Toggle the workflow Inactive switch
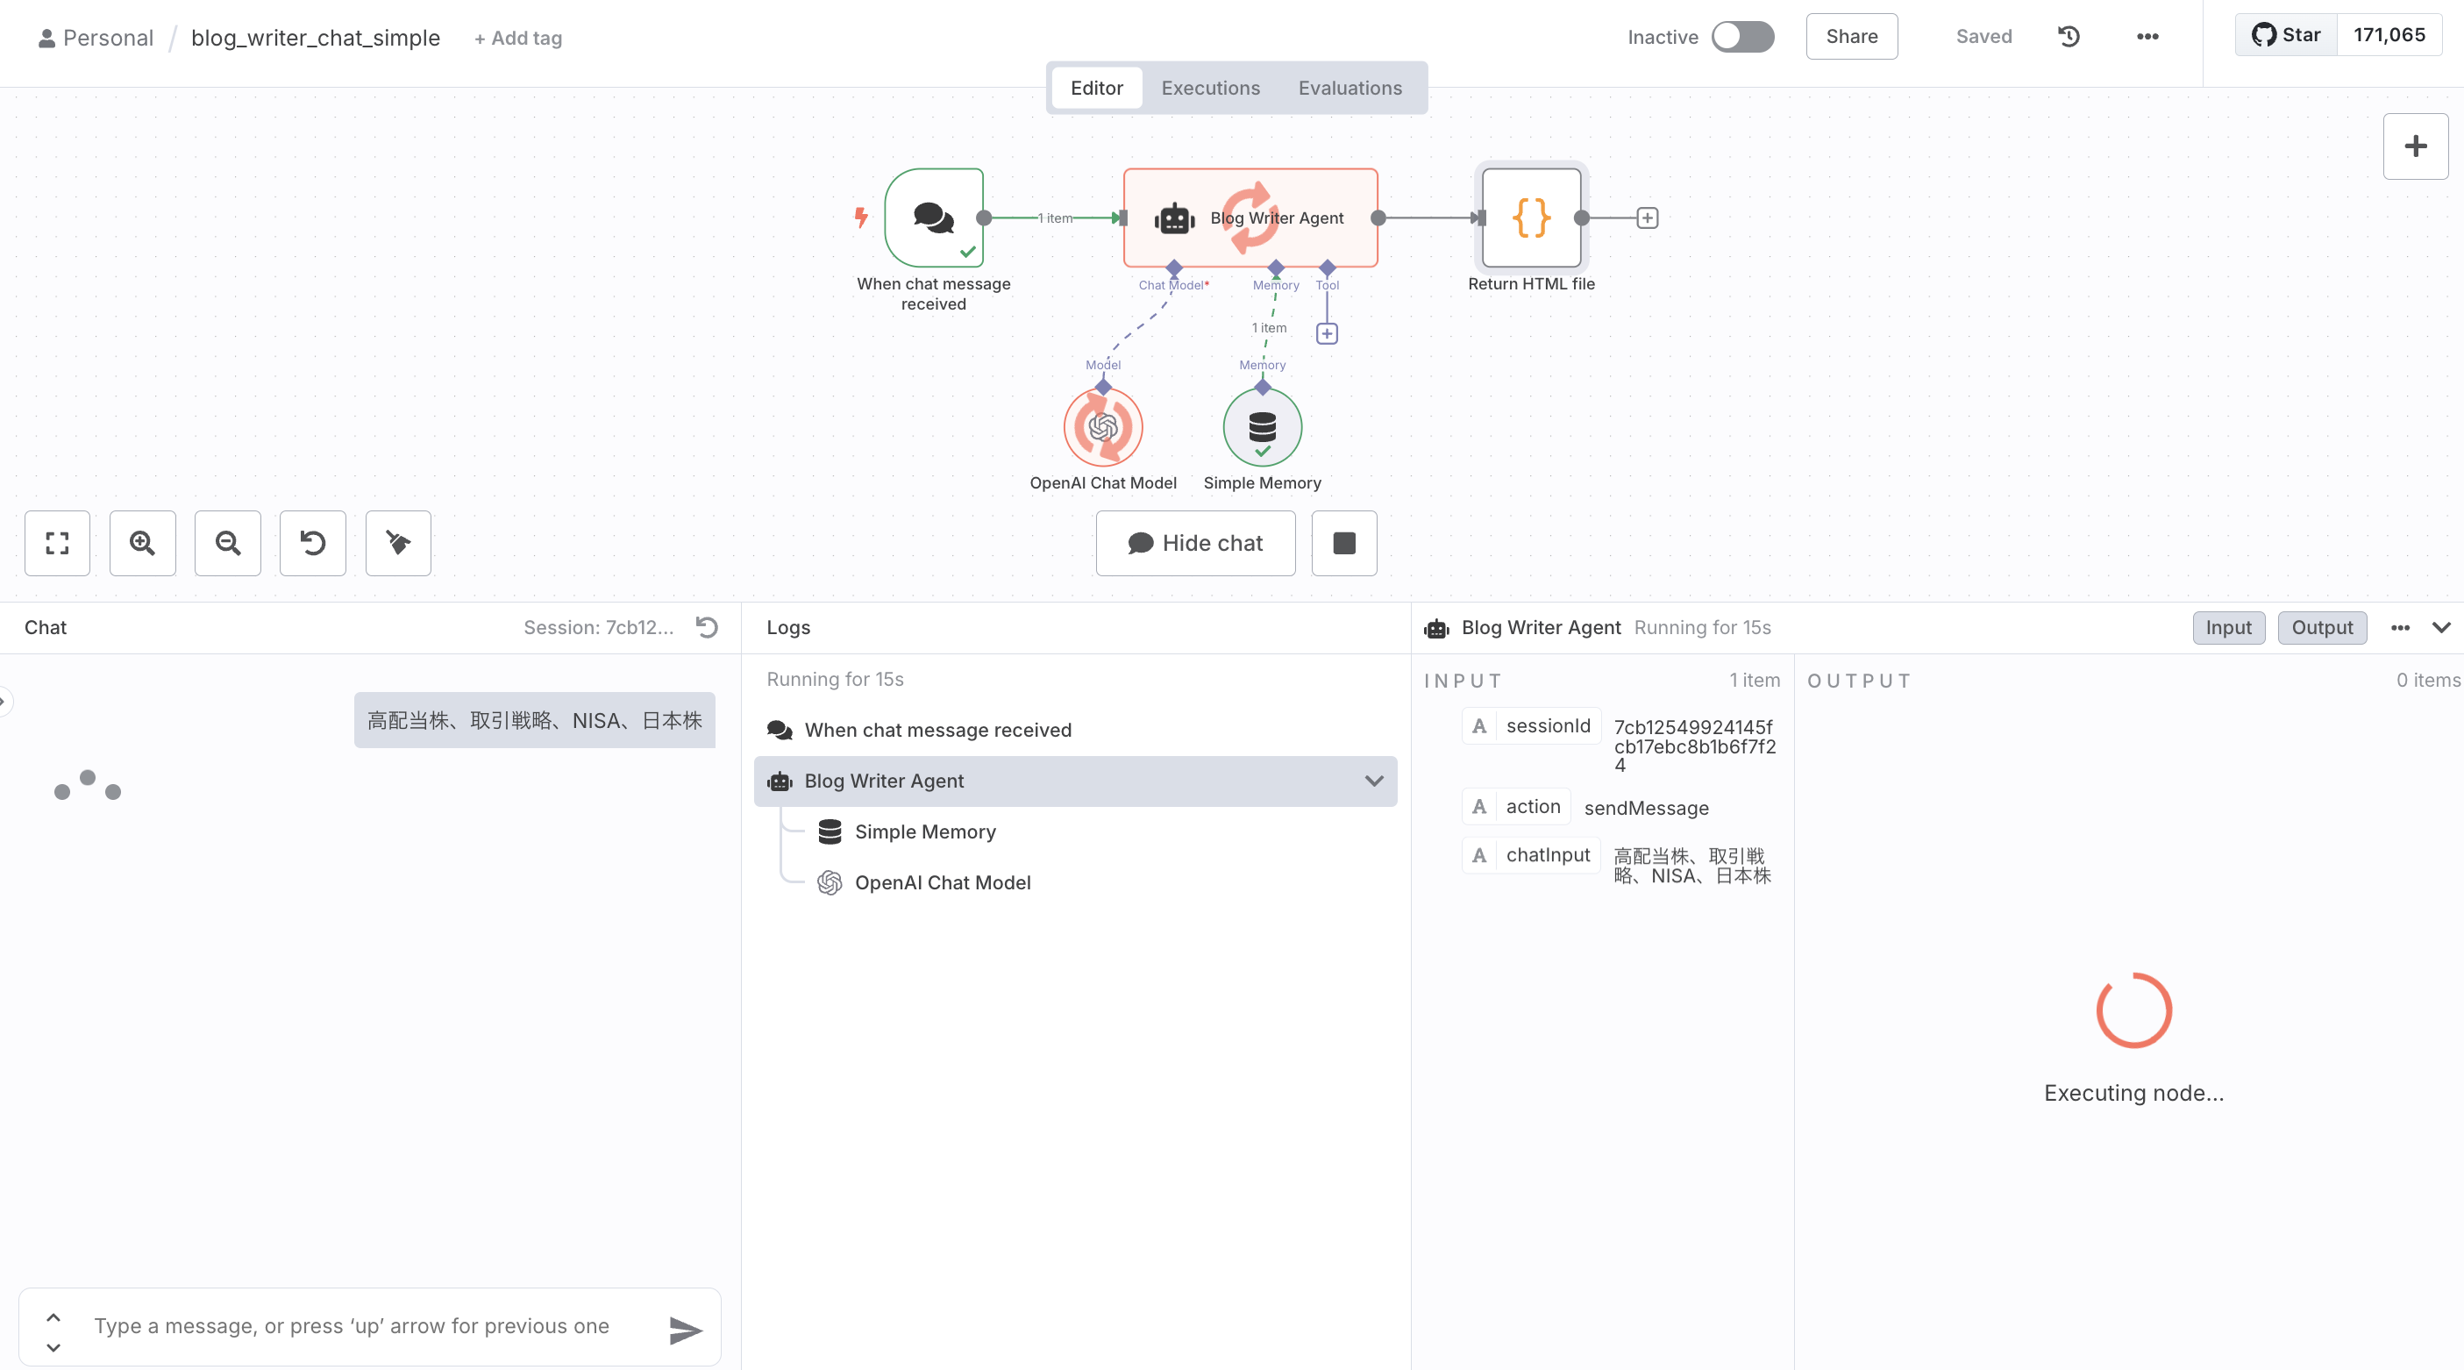2464x1370 pixels. coord(1741,38)
